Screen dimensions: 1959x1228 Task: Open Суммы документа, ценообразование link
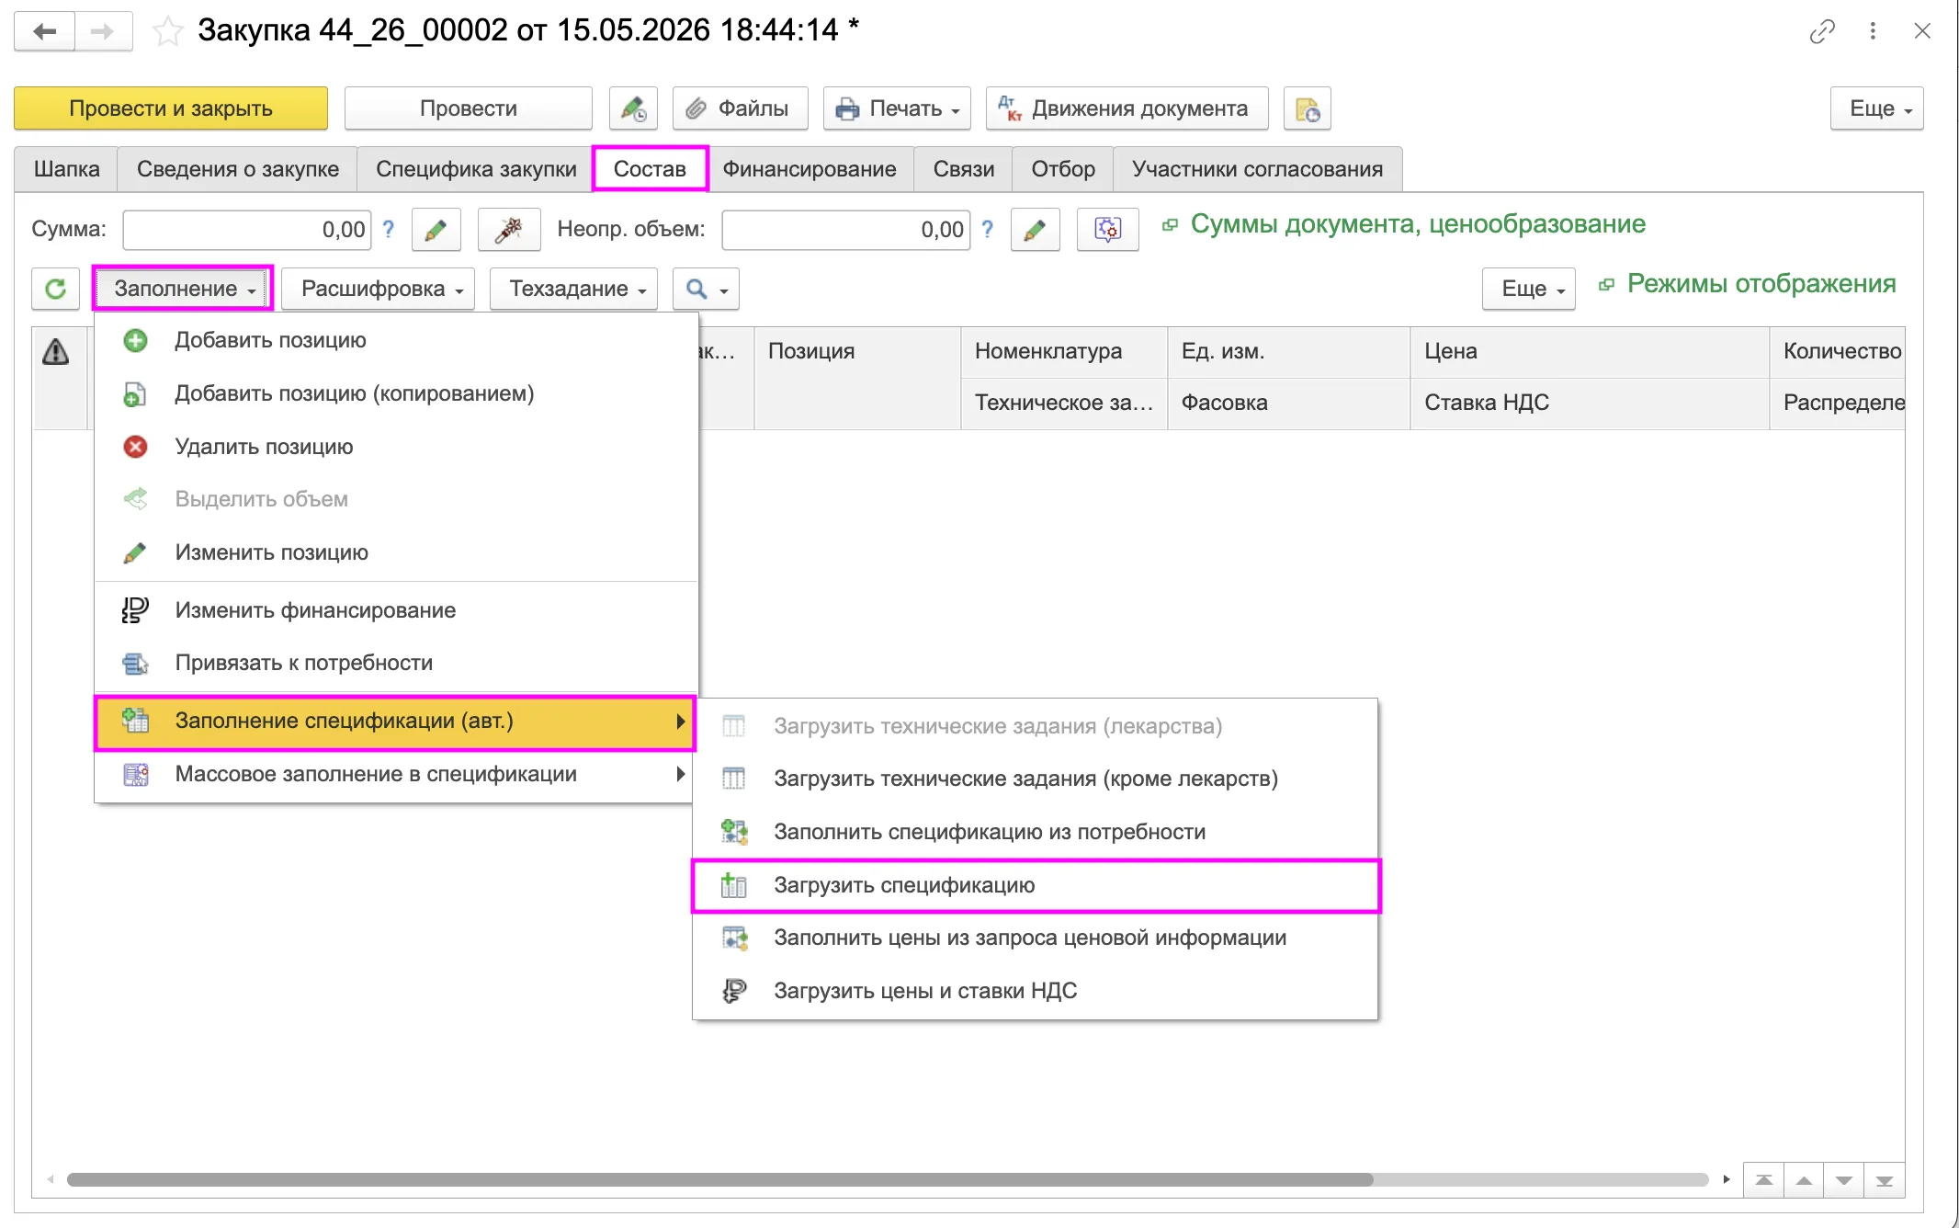(x=1418, y=223)
